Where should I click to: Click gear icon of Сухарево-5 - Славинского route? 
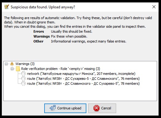24,79
